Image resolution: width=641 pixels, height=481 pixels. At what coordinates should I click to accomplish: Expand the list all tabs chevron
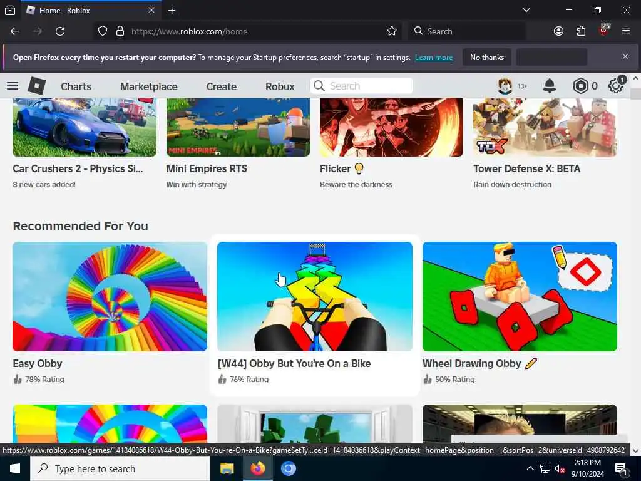pyautogui.click(x=526, y=10)
